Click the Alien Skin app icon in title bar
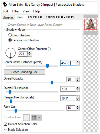This screenshot has width=100, height=134. click(5, 4)
